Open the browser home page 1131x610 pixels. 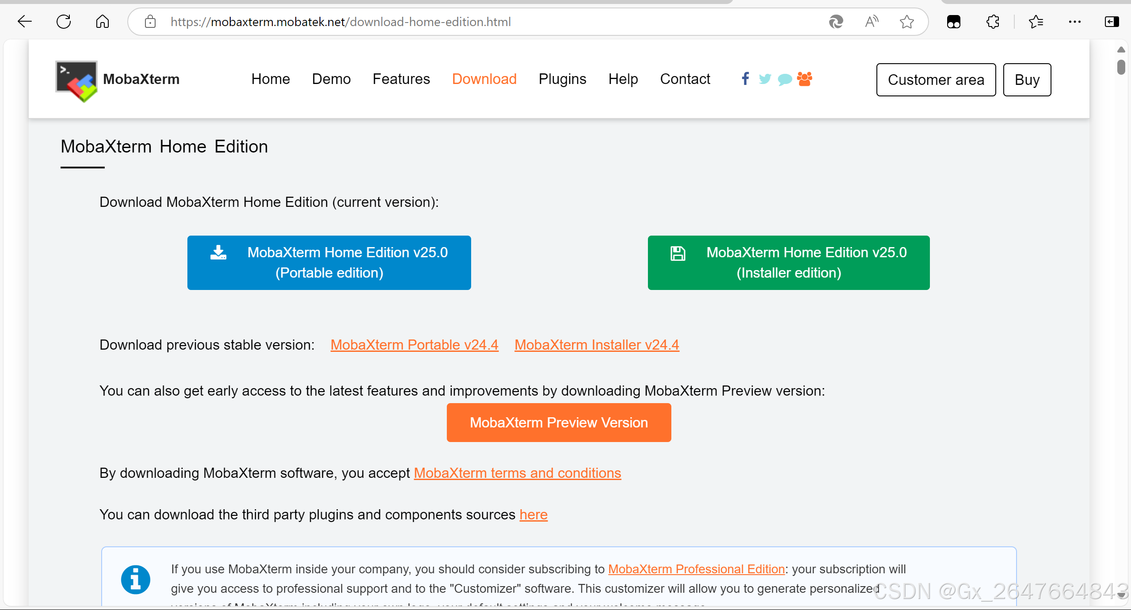coord(103,22)
